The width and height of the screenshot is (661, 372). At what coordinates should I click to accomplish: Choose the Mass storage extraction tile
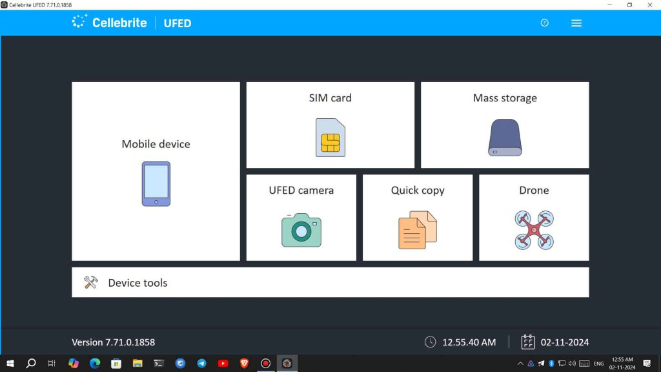(504, 125)
